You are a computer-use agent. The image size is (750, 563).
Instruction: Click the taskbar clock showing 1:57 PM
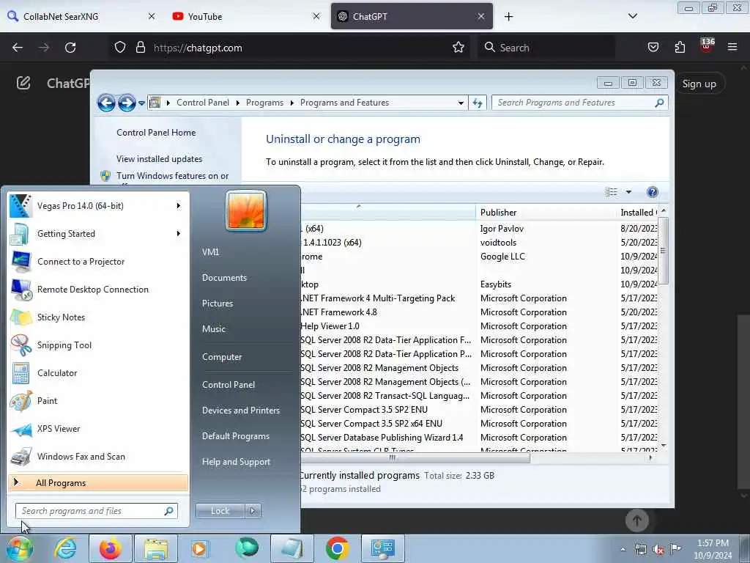click(713, 549)
